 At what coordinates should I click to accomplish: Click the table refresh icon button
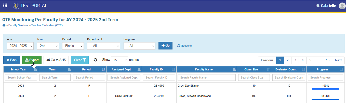(x=95, y=60)
